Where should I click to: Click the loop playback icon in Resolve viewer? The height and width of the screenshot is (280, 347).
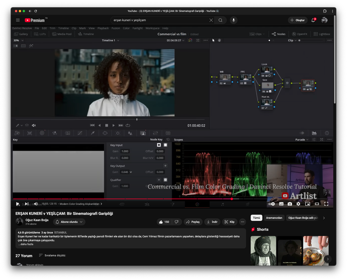pos(128,125)
